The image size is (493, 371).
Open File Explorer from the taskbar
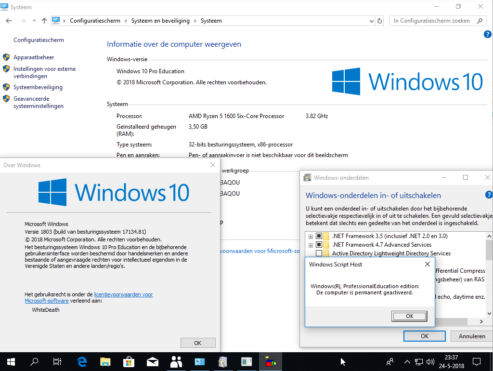click(x=105, y=362)
